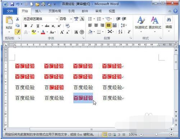Open the Editing binoculars menu
This screenshot has height=139, width=180.
[169, 24]
